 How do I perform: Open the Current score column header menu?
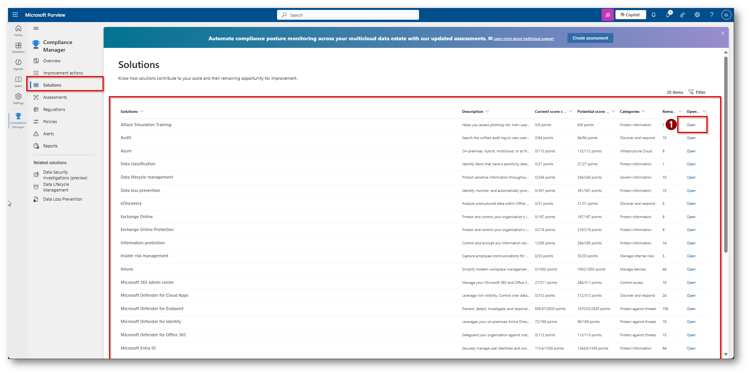click(x=554, y=112)
